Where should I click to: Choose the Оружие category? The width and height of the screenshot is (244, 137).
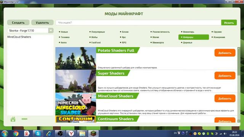(x=217, y=32)
